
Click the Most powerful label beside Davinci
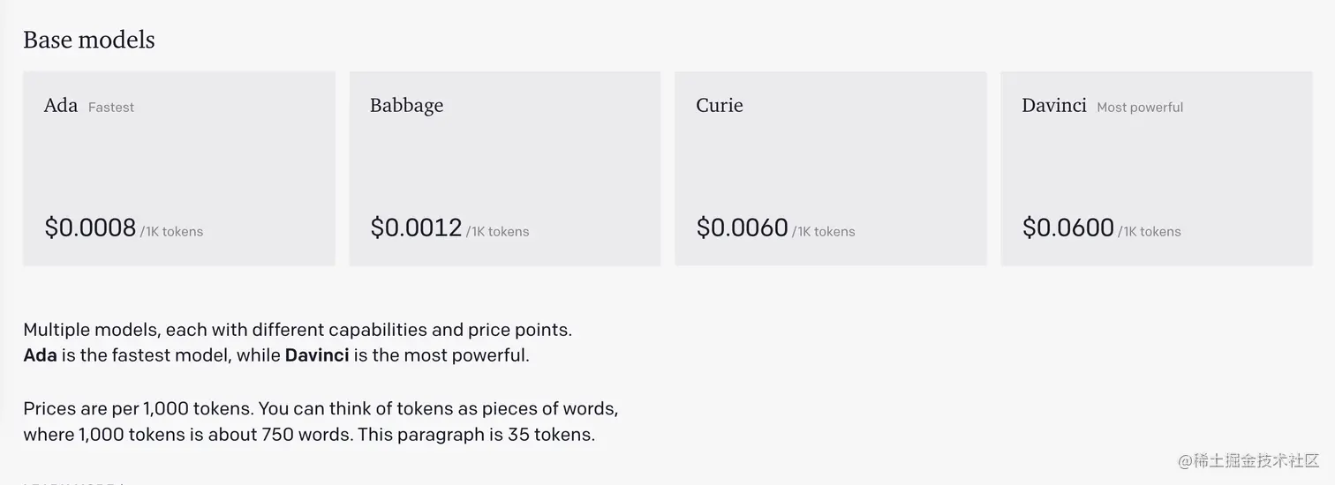click(1140, 108)
